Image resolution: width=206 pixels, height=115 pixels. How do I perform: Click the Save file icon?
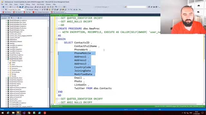tap(20, 7)
